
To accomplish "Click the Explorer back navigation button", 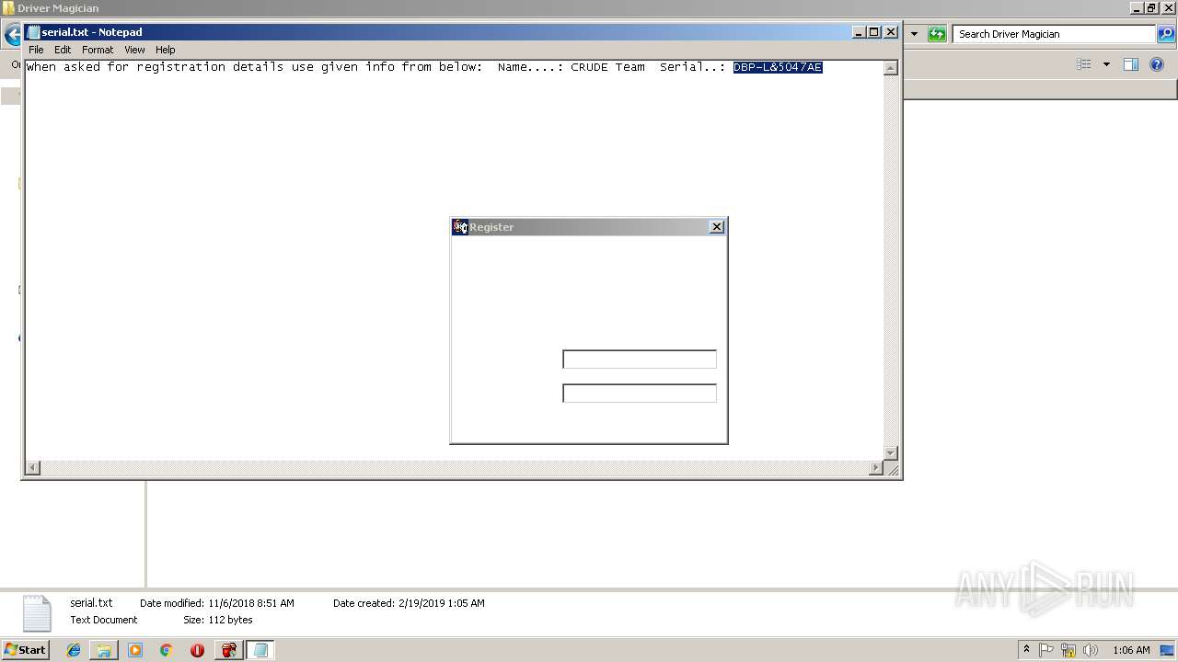I will [11, 36].
